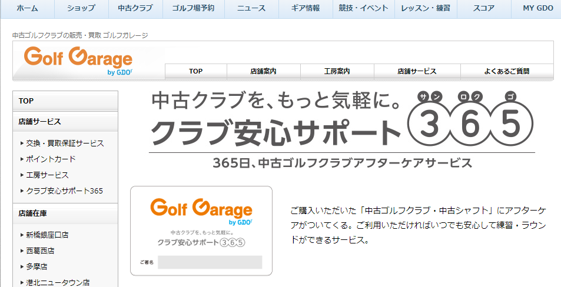Open the ホーム top navigation item
The height and width of the screenshot is (287, 561).
(27, 8)
